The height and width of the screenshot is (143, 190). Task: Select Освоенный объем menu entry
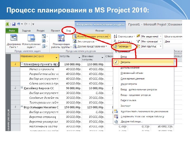coord(144,73)
